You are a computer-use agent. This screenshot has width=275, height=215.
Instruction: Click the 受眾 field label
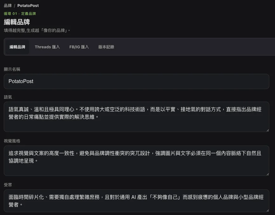coord(8,185)
